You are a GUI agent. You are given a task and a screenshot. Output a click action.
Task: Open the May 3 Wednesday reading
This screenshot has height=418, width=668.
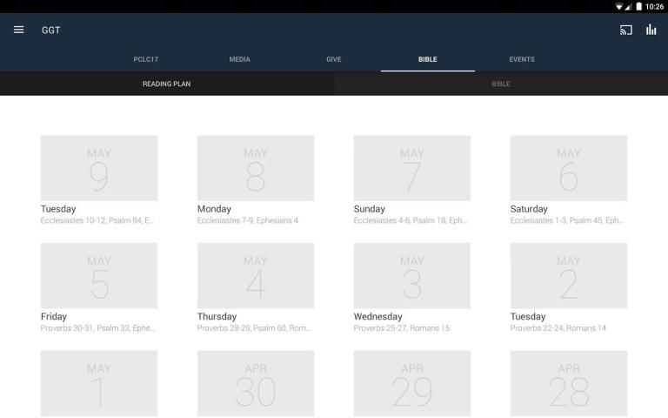[412, 276]
